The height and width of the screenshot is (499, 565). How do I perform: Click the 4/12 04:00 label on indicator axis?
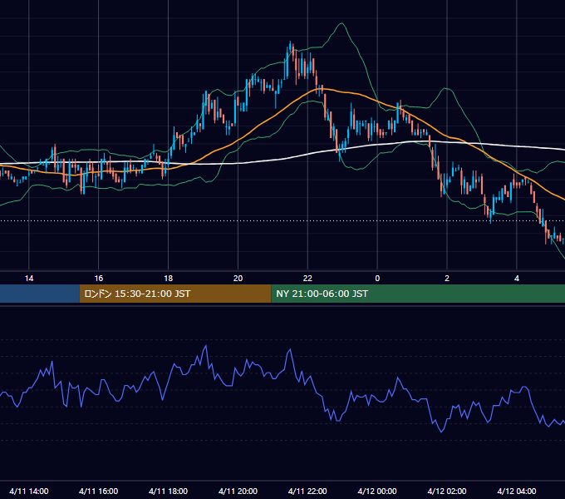tap(517, 491)
